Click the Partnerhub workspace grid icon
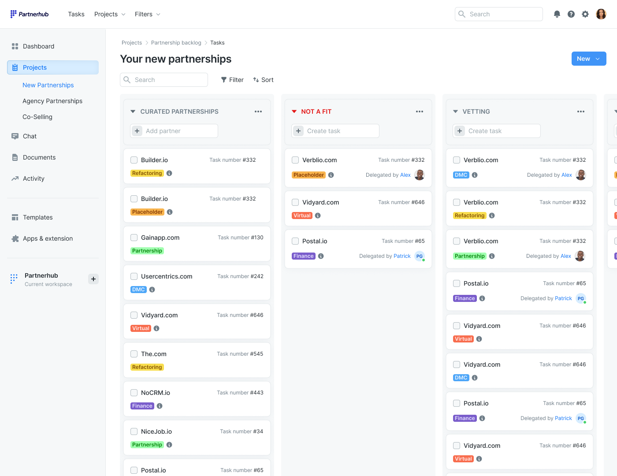The image size is (617, 476). pyautogui.click(x=14, y=279)
